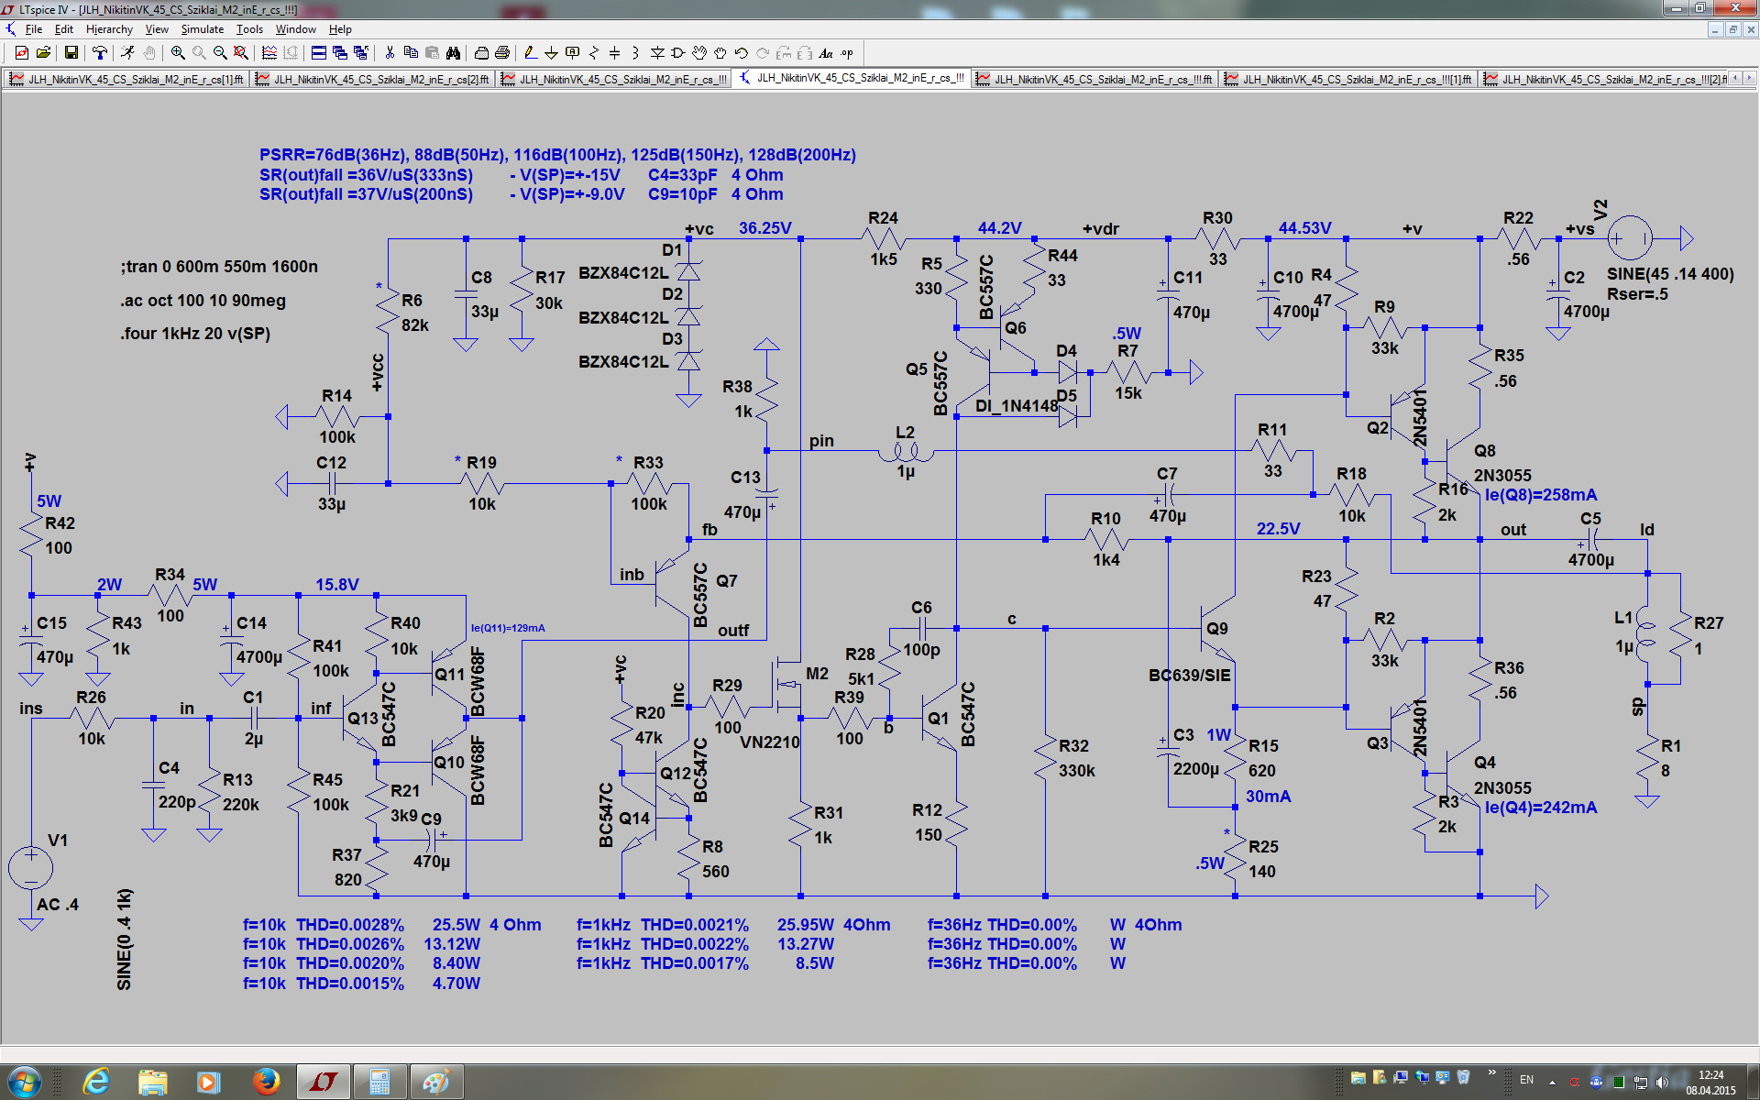The image size is (1760, 1100).
Task: Select the Drag closed-hand tool
Action: pos(720,53)
